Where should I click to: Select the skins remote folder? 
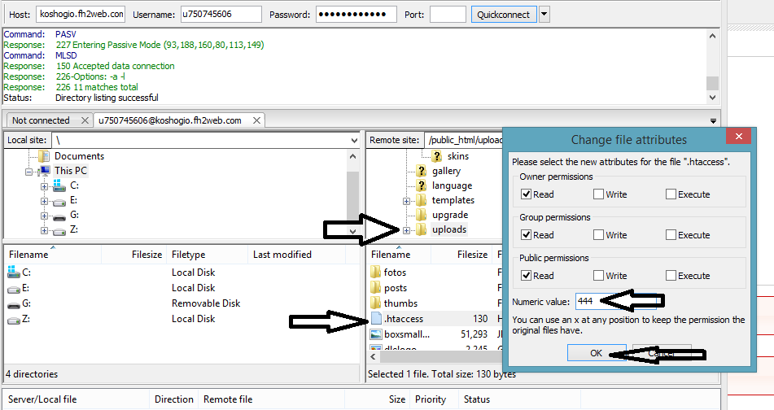click(457, 156)
